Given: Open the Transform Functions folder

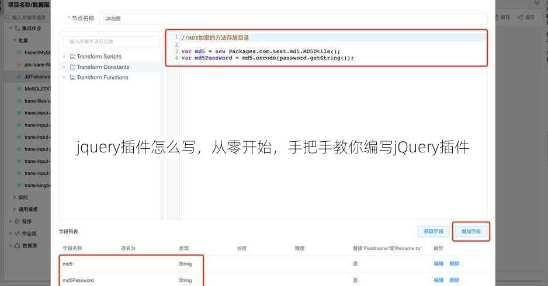Looking at the screenshot, I should click(102, 78).
